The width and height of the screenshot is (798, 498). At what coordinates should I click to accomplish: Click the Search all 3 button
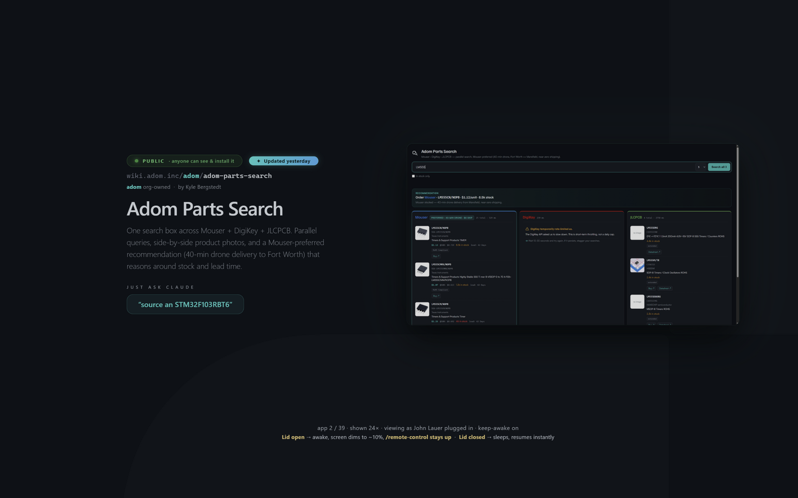(719, 167)
